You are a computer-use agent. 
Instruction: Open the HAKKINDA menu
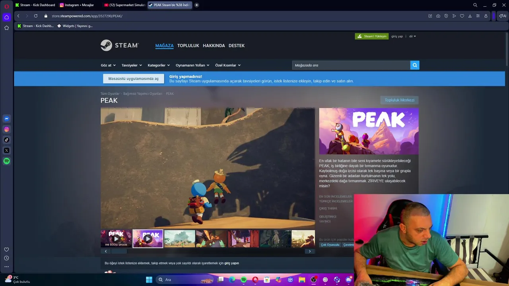214,46
